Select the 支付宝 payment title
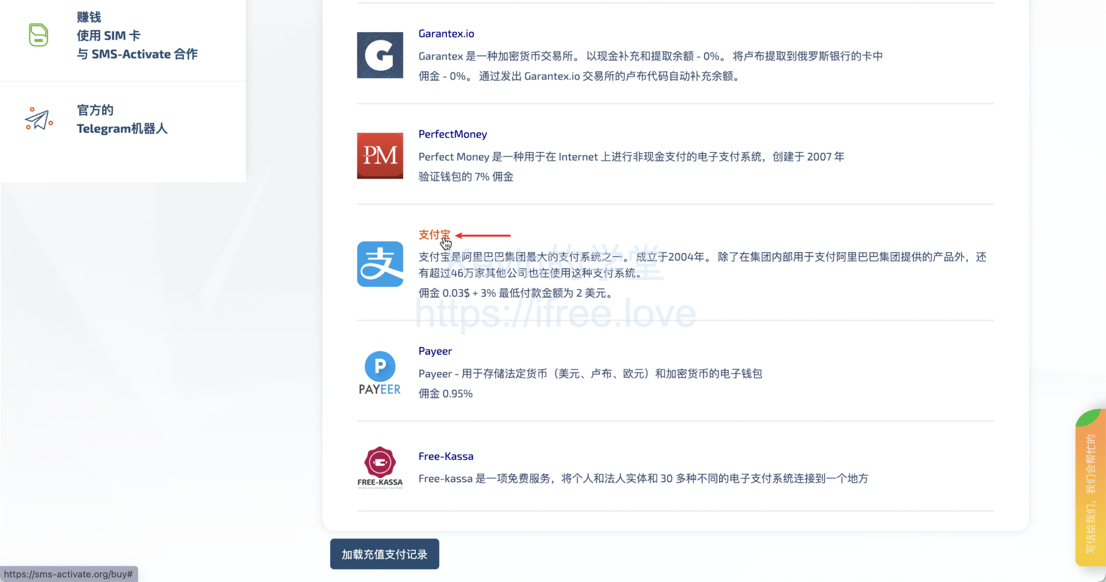Viewport: 1106px width, 582px height. point(435,235)
